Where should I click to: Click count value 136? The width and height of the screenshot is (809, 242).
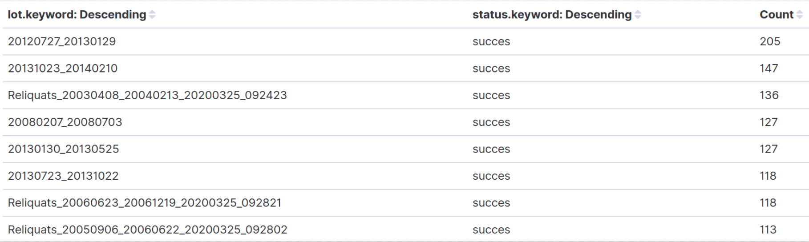pos(769,95)
